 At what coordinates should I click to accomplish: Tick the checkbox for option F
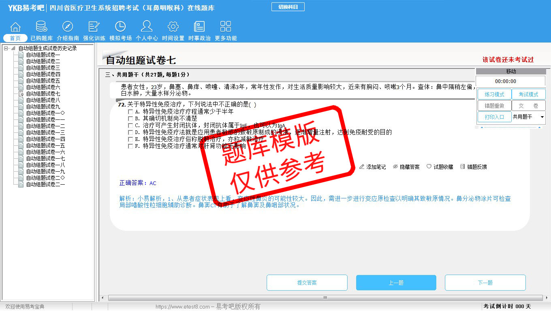coord(130,146)
